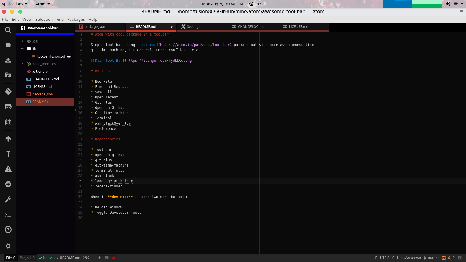This screenshot has height=262, width=466.
Task: Switch to the CHANGELOG.md tab
Action: (253, 27)
